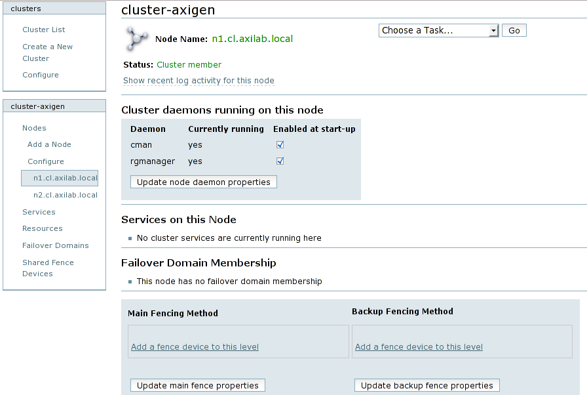Open the Choose a Task dropdown

coord(439,31)
